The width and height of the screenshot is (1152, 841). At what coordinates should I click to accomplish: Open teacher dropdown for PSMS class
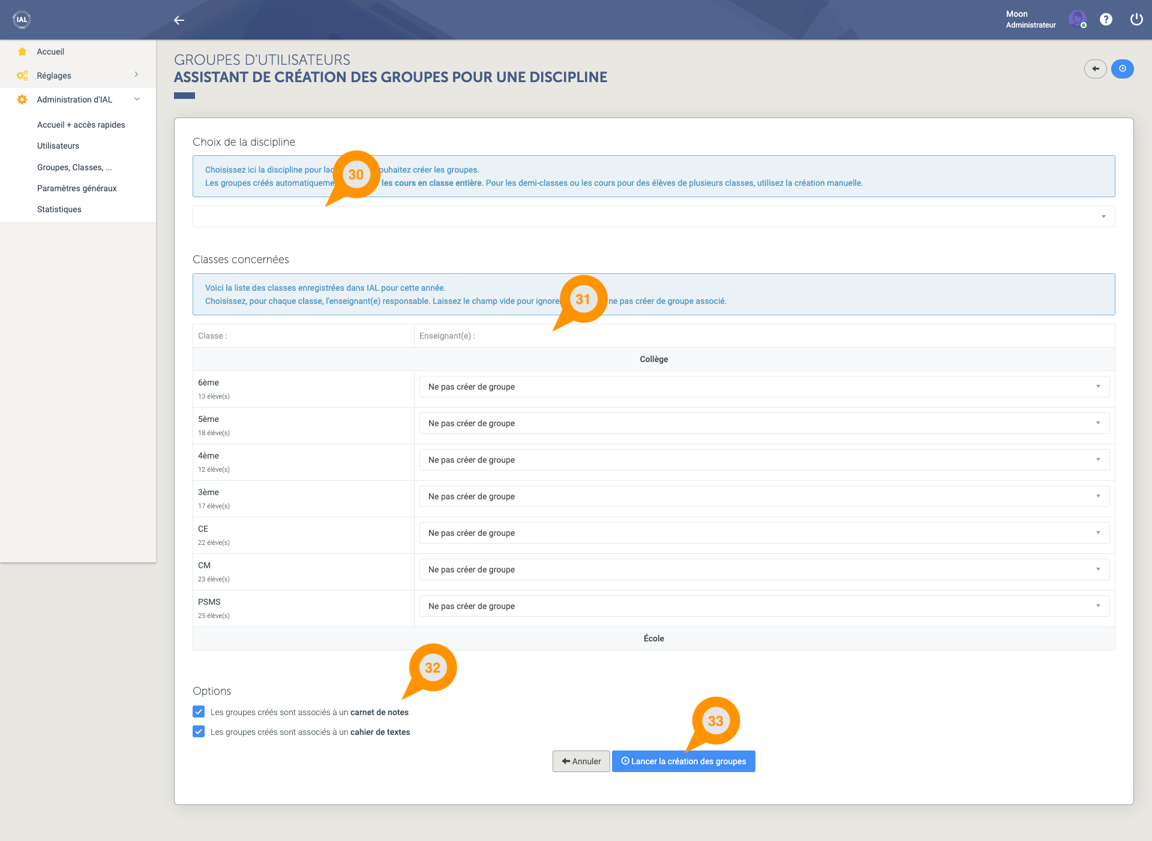pos(764,606)
